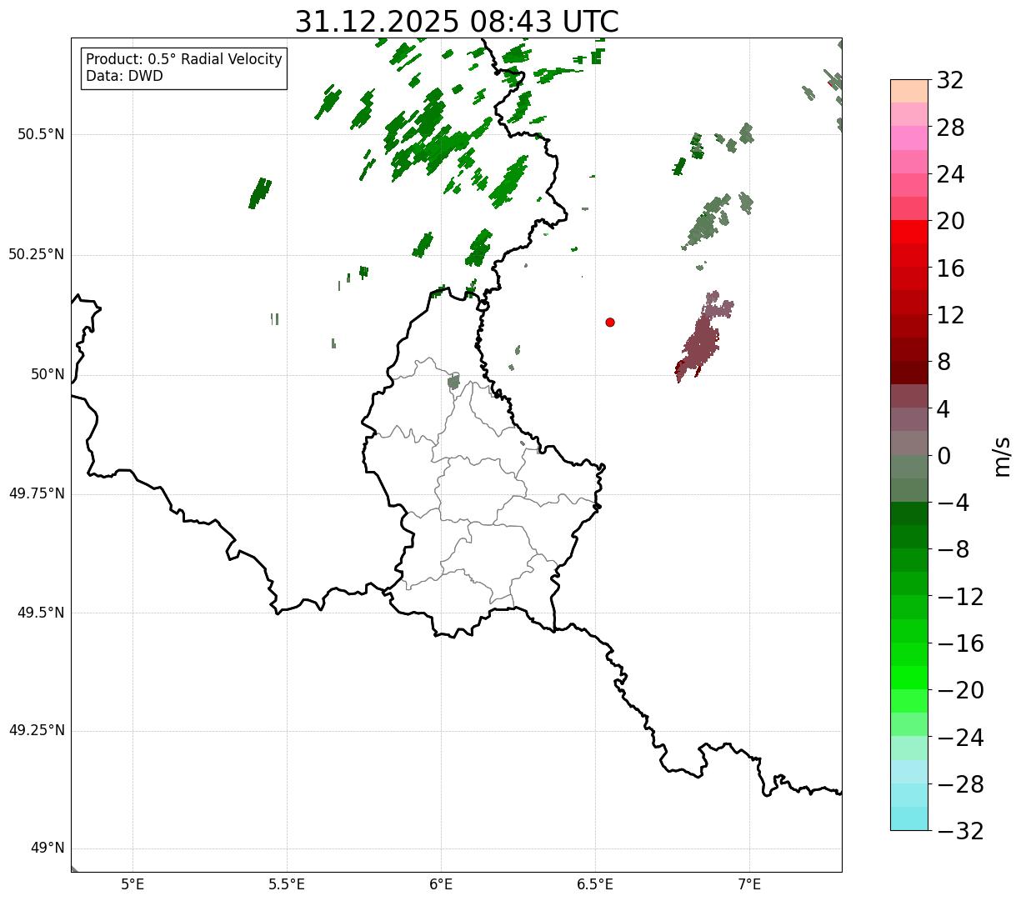
Task: Click the colorbar value 8
Action: (944, 362)
